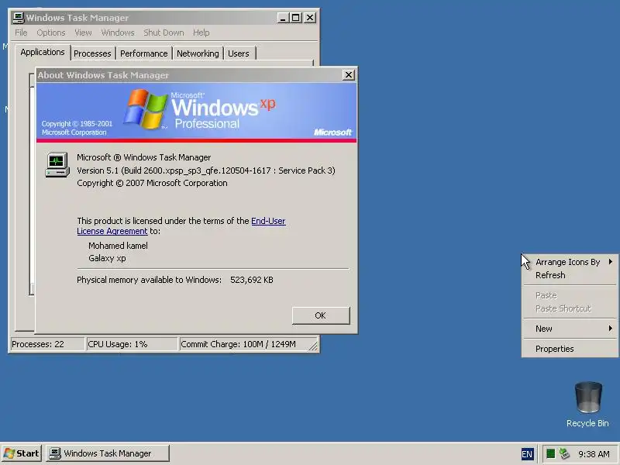
Task: Choose Refresh from desktop context menu
Action: (570, 275)
